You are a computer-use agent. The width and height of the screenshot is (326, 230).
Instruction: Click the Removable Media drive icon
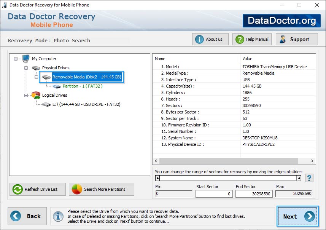[x=46, y=77]
